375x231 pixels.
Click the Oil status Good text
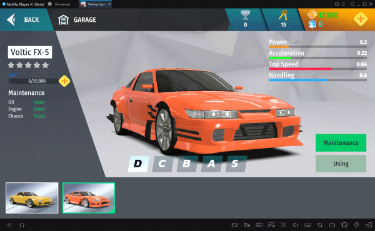pyautogui.click(x=39, y=102)
